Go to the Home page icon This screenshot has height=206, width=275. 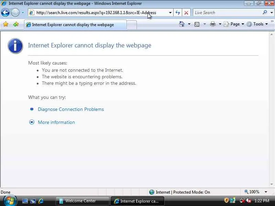pyautogui.click(x=182, y=24)
